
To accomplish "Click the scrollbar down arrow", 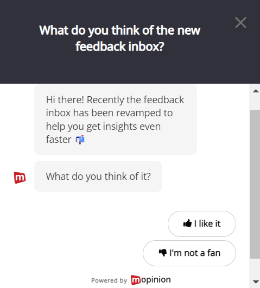I will [256, 281].
